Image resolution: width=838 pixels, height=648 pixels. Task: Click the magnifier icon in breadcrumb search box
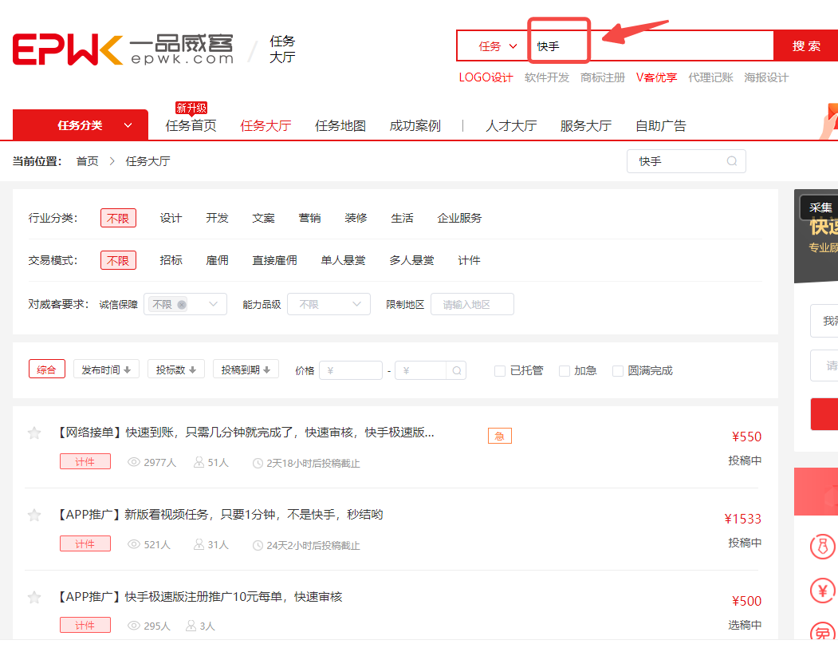[x=732, y=161]
